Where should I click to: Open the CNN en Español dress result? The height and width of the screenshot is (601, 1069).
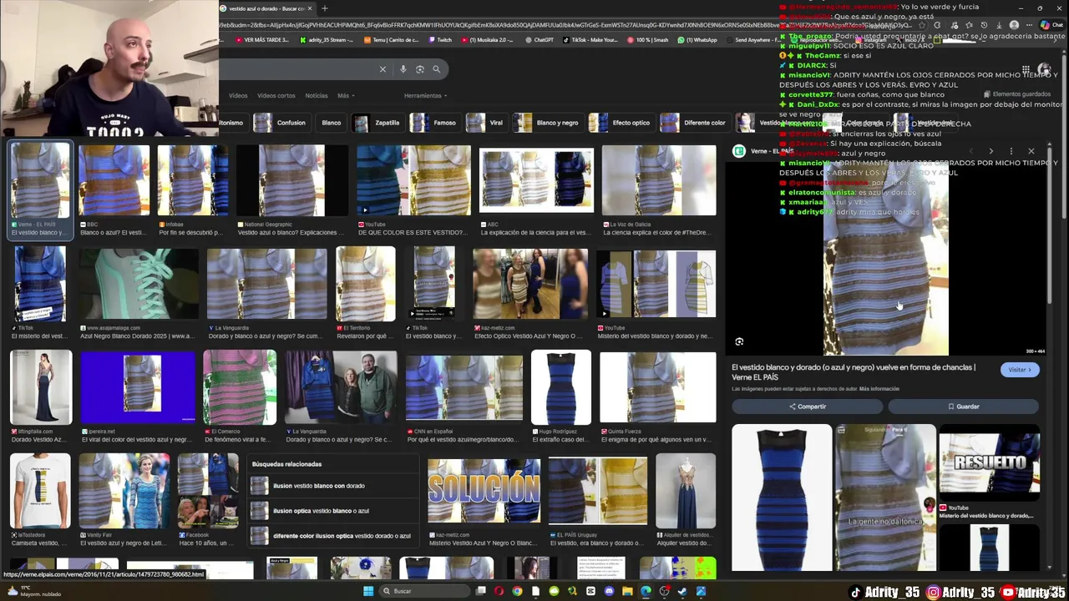pos(464,386)
